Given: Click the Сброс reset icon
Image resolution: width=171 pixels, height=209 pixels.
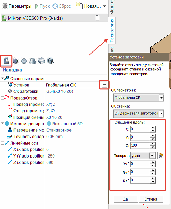Looking at the screenshot, I should tap(55, 6).
